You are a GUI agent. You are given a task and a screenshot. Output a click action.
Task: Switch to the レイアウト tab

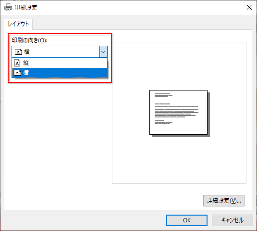pyautogui.click(x=18, y=24)
